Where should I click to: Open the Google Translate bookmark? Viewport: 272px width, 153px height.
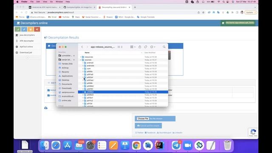point(146,17)
